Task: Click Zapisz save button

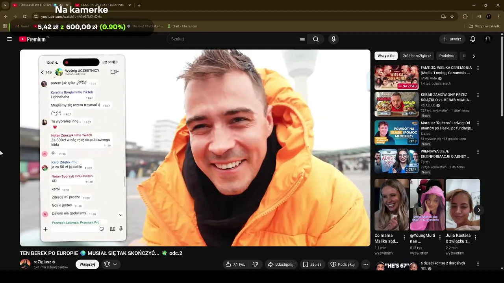Action: pyautogui.click(x=312, y=265)
